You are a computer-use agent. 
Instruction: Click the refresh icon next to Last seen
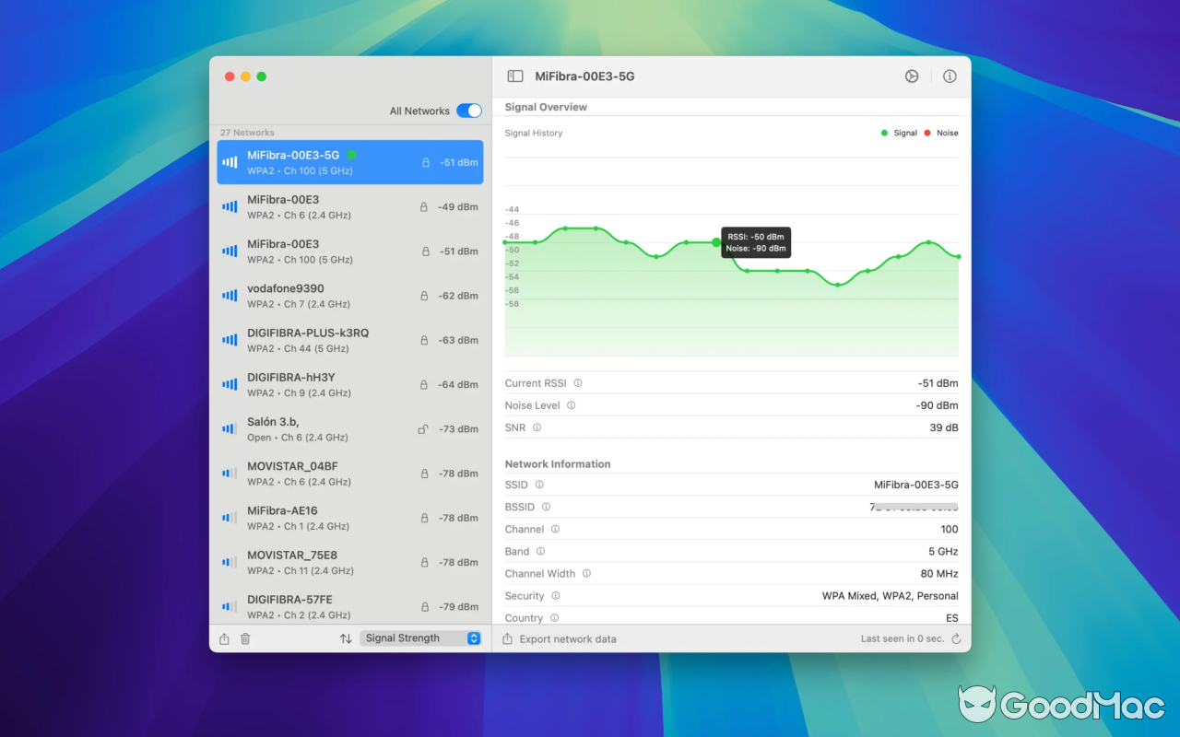[954, 638]
